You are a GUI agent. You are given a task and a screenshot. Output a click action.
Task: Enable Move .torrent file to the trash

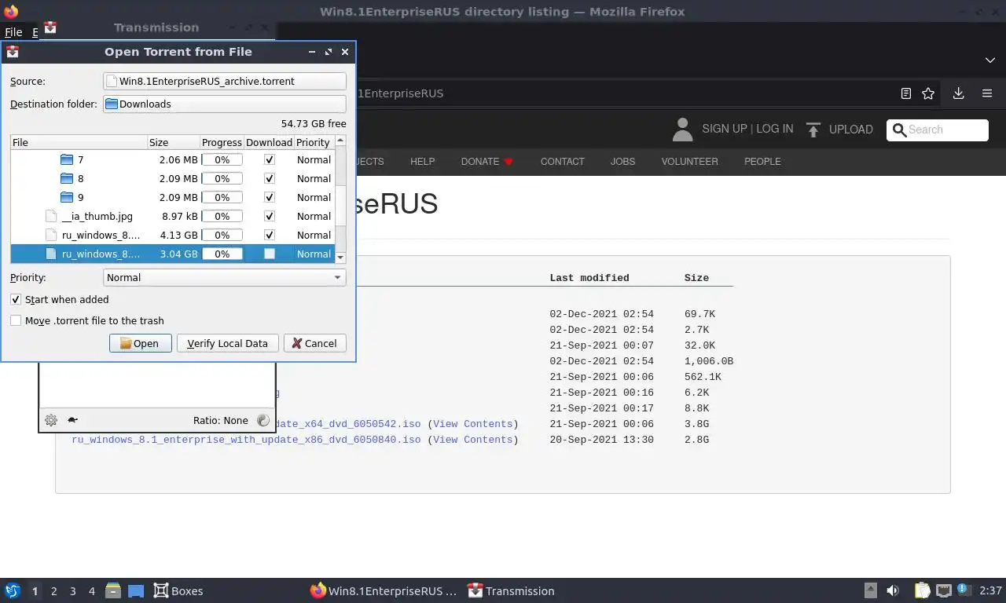[16, 320]
